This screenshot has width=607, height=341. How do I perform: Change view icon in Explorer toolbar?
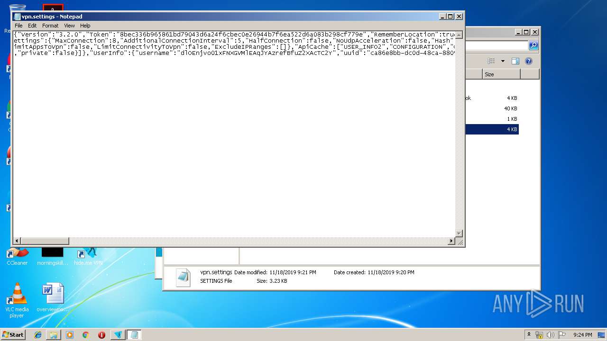click(491, 61)
